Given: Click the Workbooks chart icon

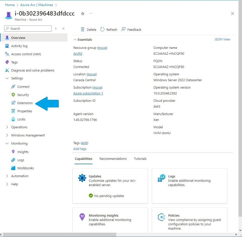Looking at the screenshot, I should tap(13, 168).
